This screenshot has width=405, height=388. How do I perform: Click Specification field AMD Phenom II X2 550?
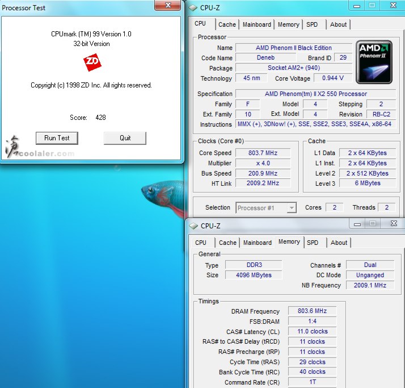[x=316, y=94]
